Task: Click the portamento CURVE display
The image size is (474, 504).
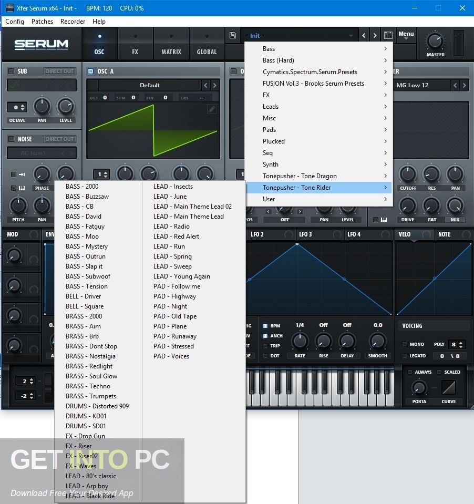Action: coord(449,387)
